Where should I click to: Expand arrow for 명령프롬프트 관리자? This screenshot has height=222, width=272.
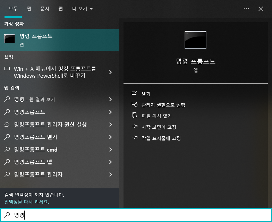(110, 174)
